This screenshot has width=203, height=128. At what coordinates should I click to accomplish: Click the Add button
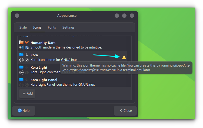[27, 94]
